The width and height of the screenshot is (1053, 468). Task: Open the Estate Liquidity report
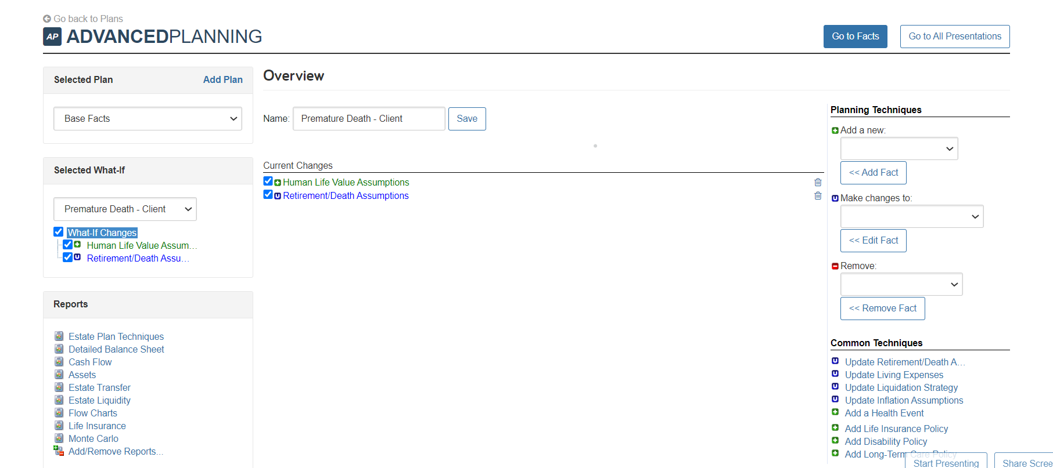tap(99, 400)
